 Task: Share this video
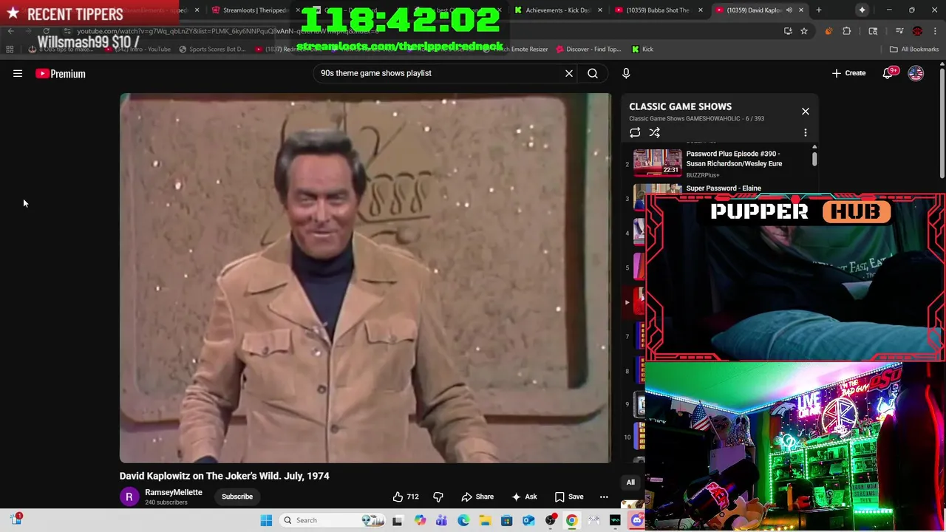(477, 497)
